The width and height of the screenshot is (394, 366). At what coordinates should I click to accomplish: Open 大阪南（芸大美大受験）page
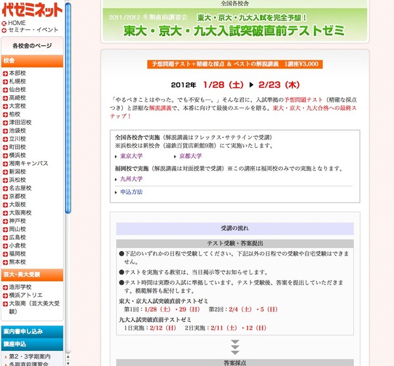click(34, 308)
